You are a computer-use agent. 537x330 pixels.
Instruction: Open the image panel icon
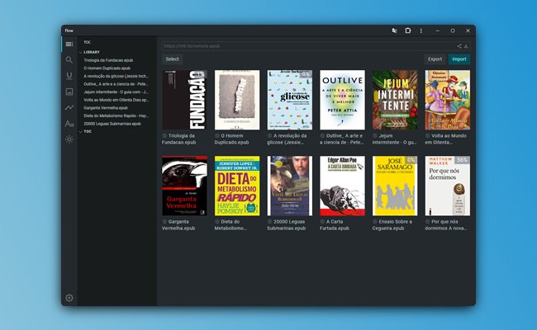click(69, 92)
